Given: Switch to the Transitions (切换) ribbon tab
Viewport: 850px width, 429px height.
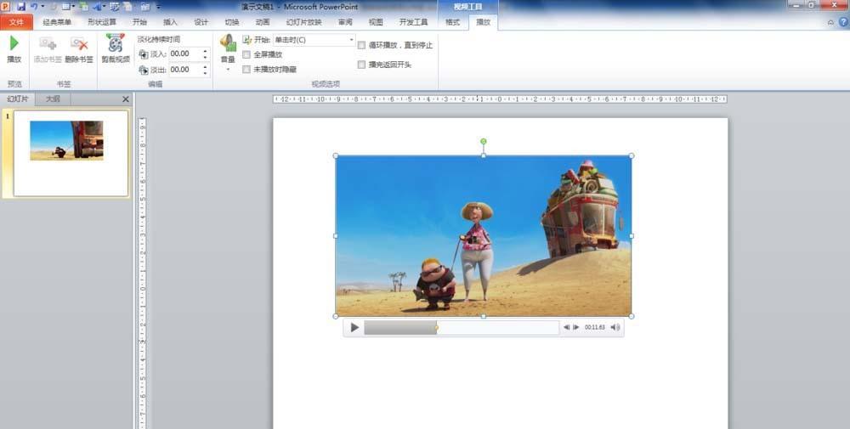Looking at the screenshot, I should [x=232, y=22].
